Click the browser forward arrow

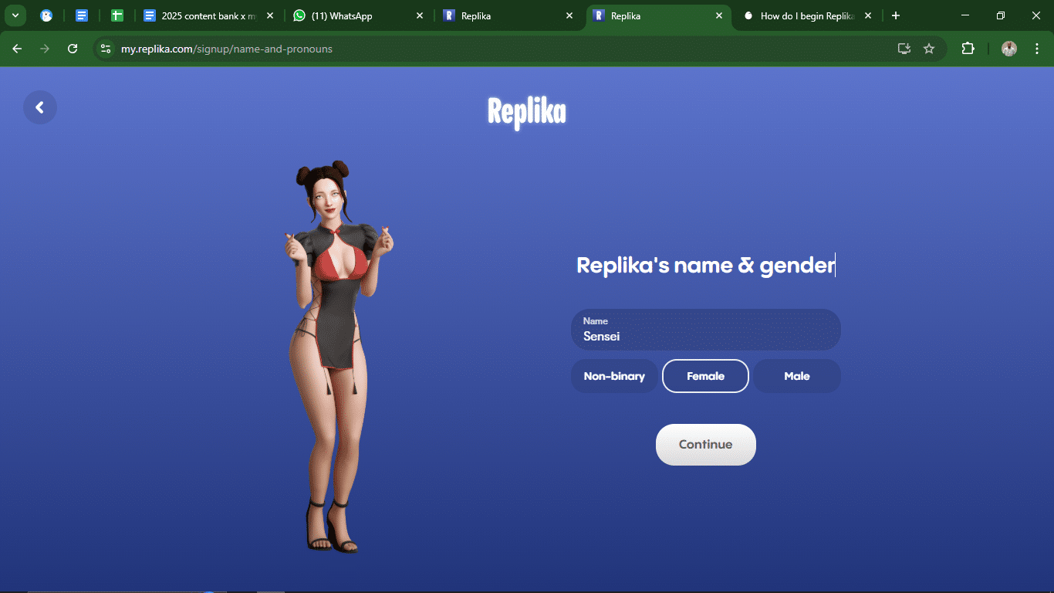45,49
